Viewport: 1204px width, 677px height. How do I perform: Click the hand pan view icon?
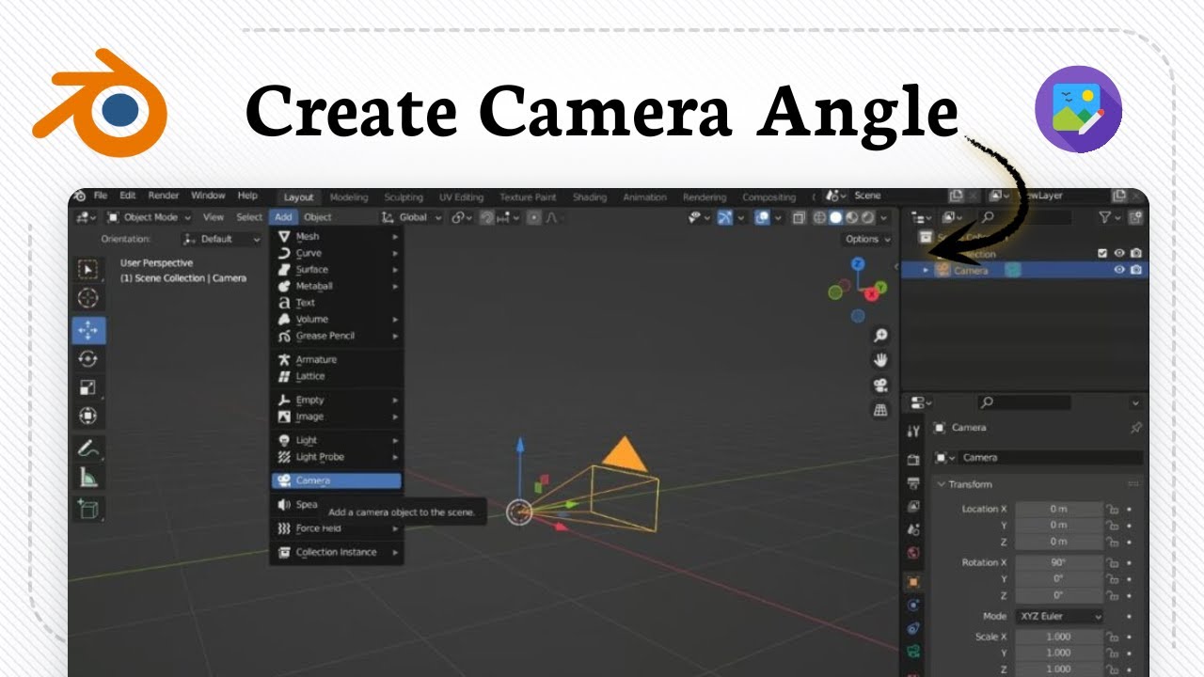tap(880, 360)
